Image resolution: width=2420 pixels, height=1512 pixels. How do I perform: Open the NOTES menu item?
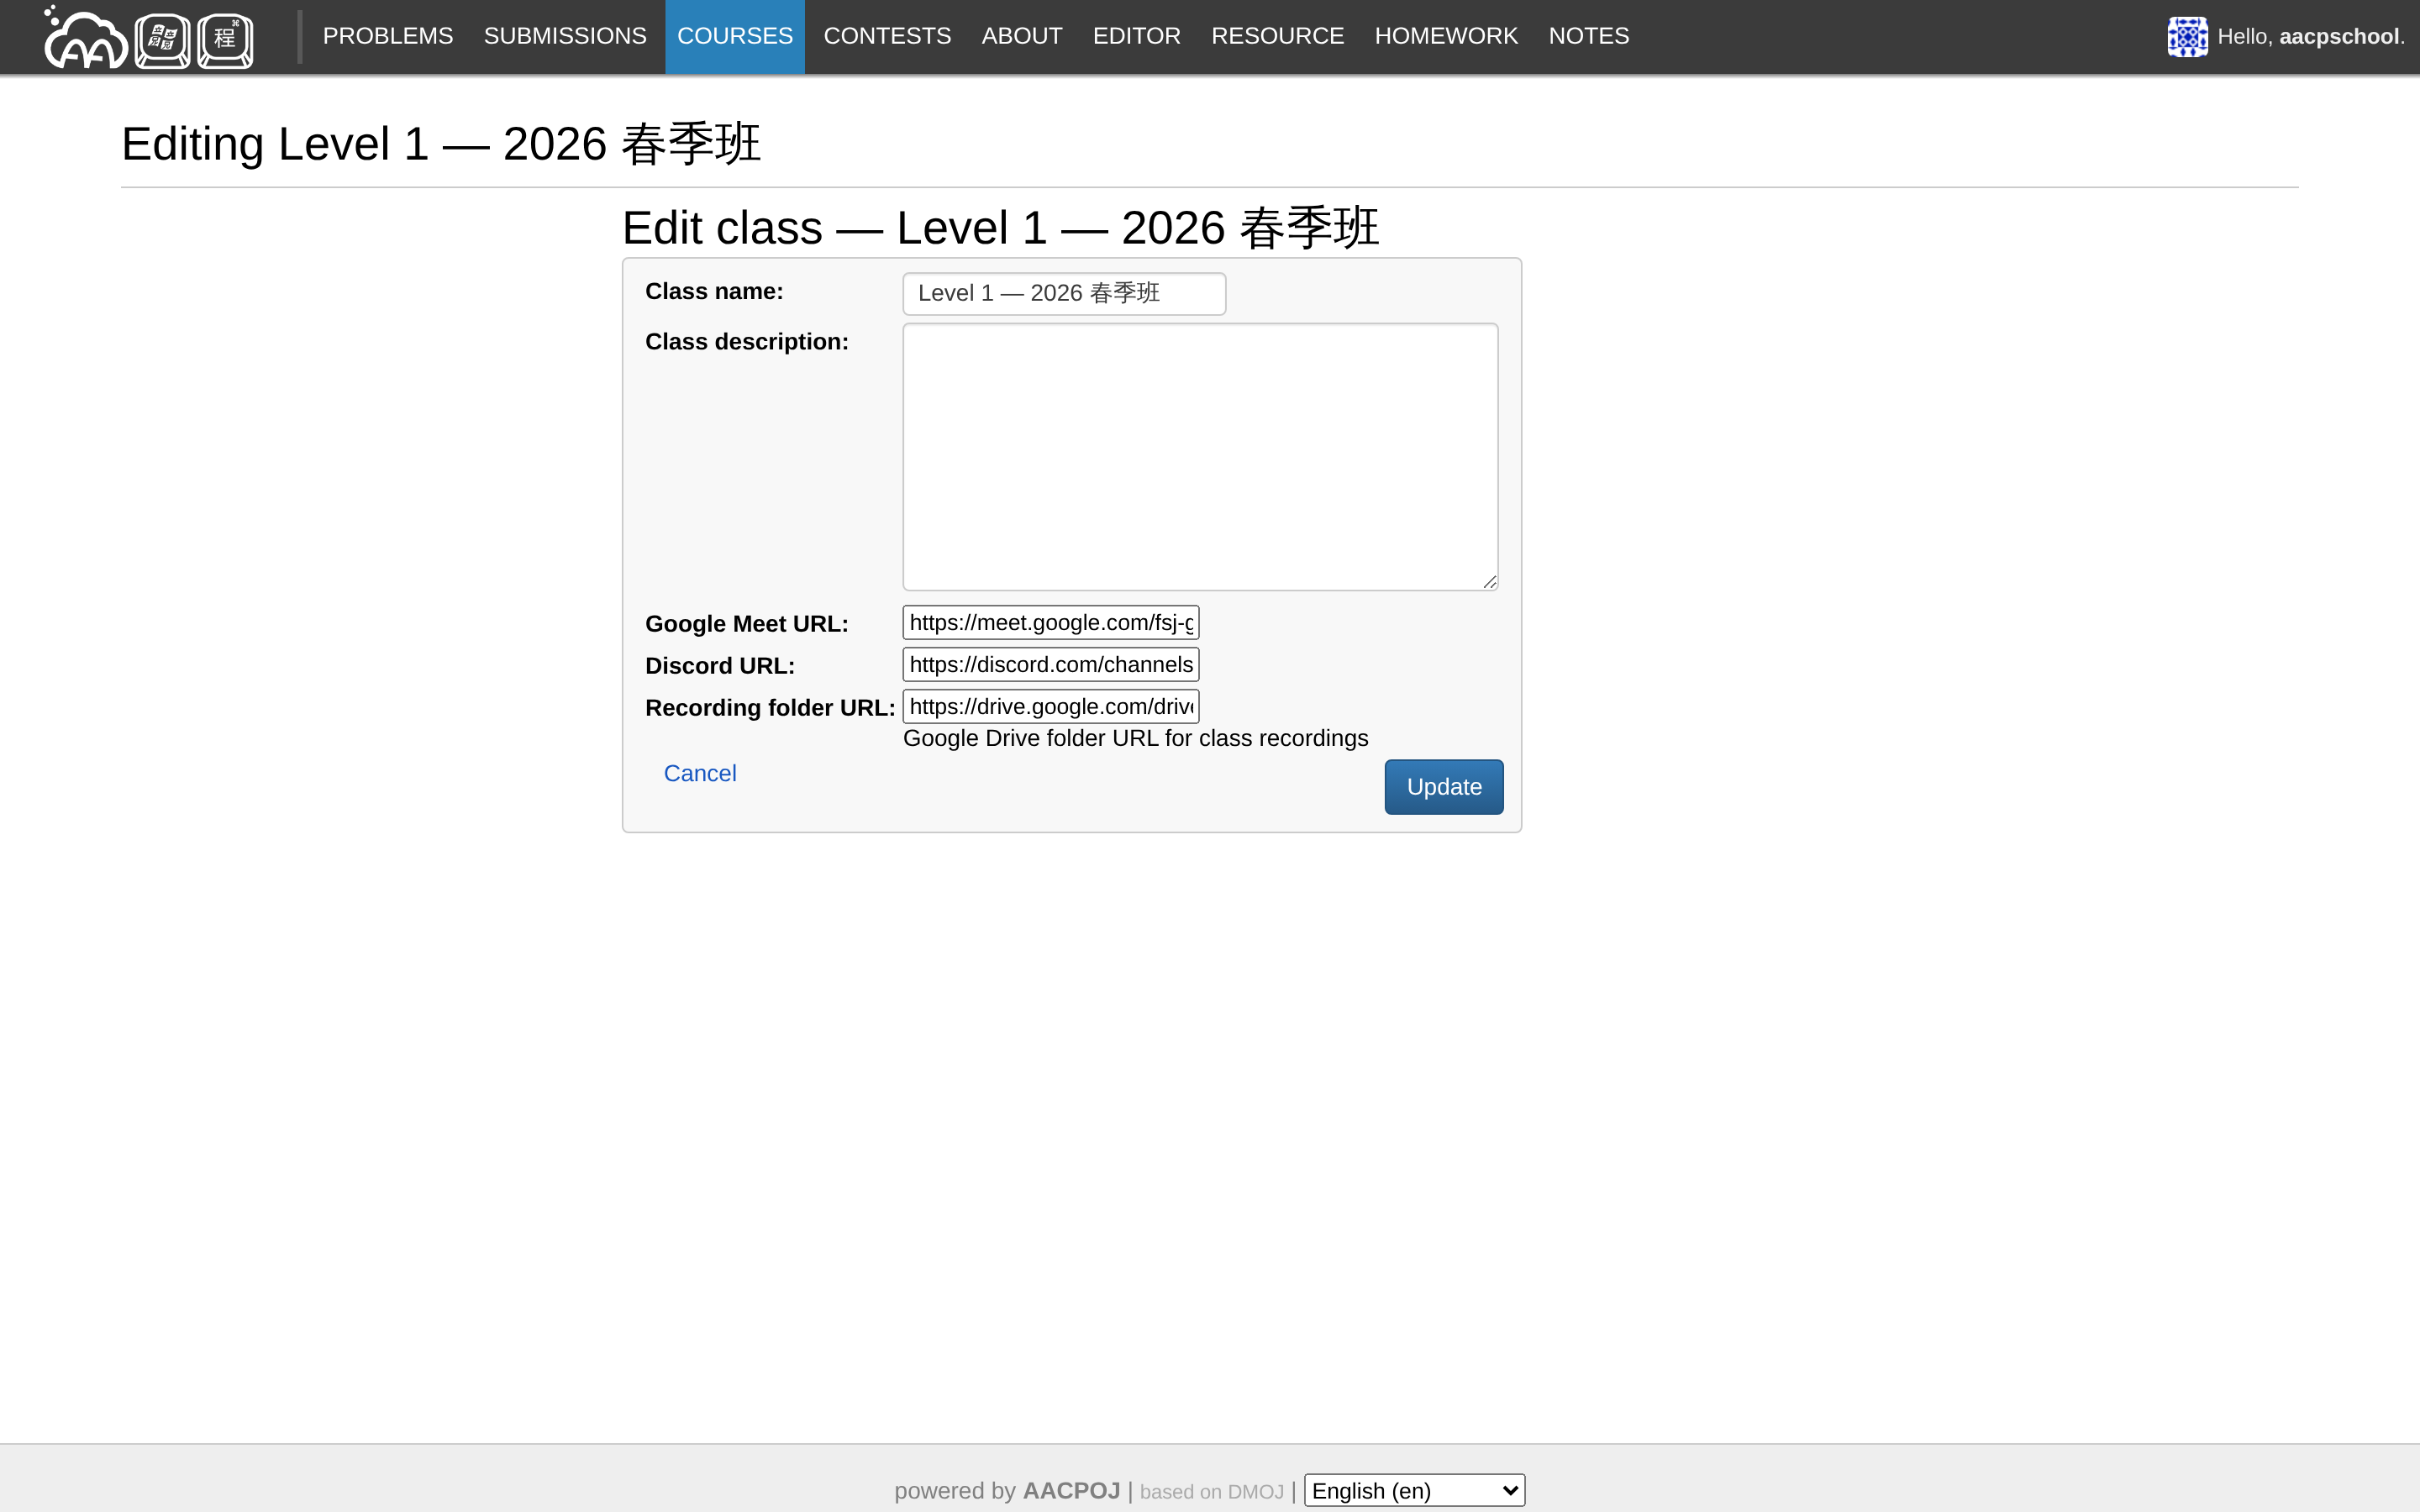click(x=1588, y=36)
